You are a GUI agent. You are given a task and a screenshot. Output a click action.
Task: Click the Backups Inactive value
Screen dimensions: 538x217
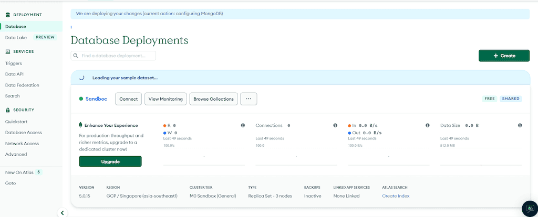point(313,196)
